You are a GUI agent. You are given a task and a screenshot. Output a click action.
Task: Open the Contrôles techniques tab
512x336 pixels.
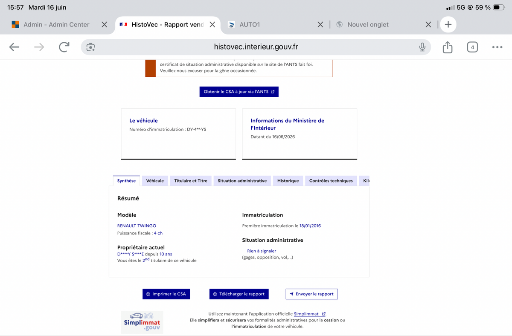click(331, 181)
